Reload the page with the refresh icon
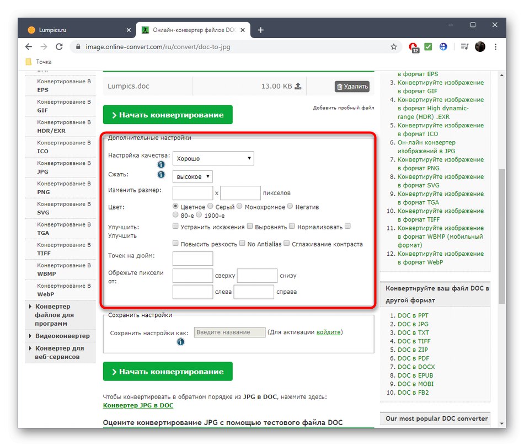 coord(59,47)
